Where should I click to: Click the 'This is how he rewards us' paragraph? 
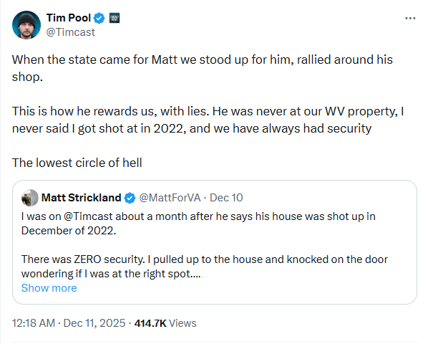tap(208, 120)
